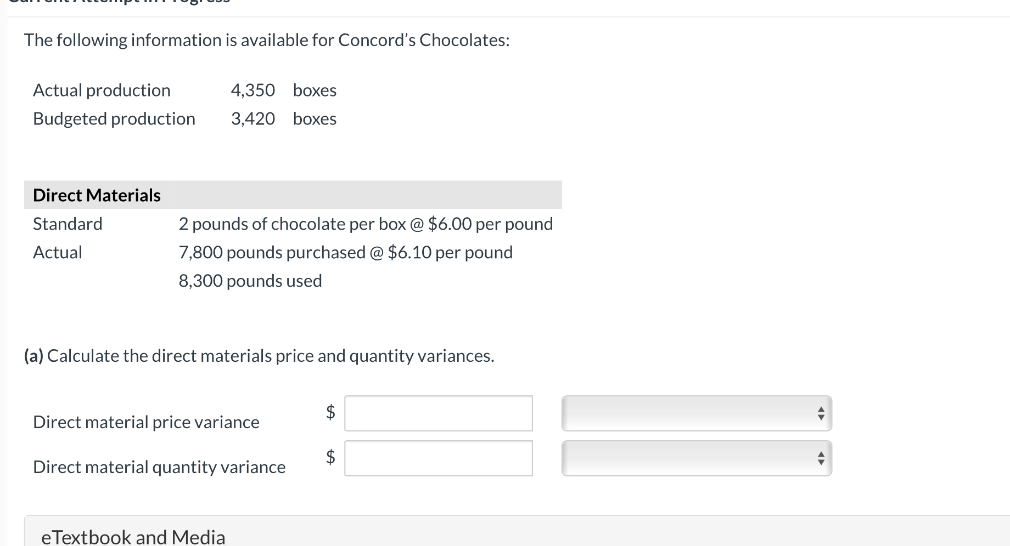
Task: Click the 4,350 boxes value
Action: tap(283, 90)
